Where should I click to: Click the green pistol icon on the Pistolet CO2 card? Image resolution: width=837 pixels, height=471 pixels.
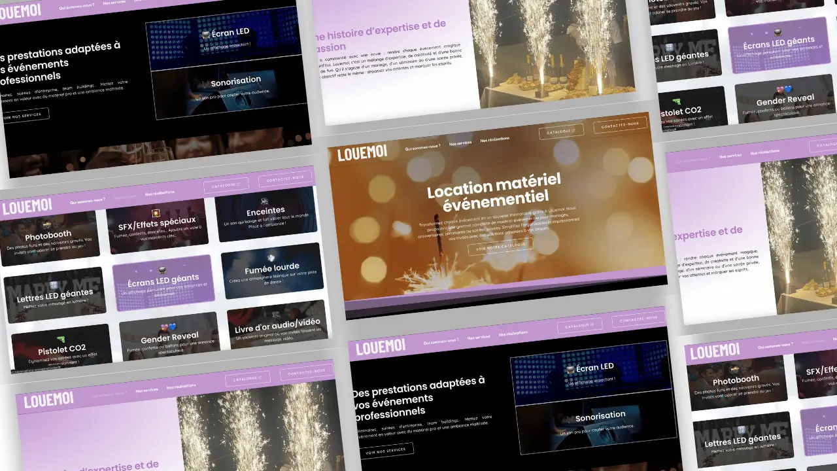(x=62, y=338)
